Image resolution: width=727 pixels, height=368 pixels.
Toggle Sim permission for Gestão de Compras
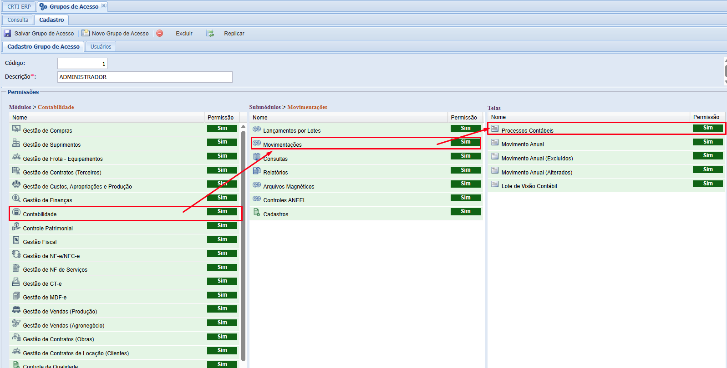[222, 128]
